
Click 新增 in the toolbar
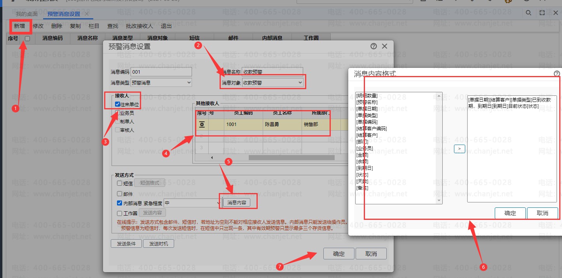pos(19,26)
